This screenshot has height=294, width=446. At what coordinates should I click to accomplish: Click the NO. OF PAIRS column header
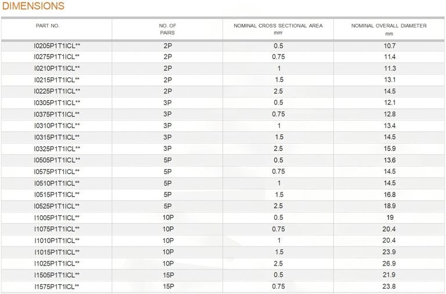click(x=167, y=29)
